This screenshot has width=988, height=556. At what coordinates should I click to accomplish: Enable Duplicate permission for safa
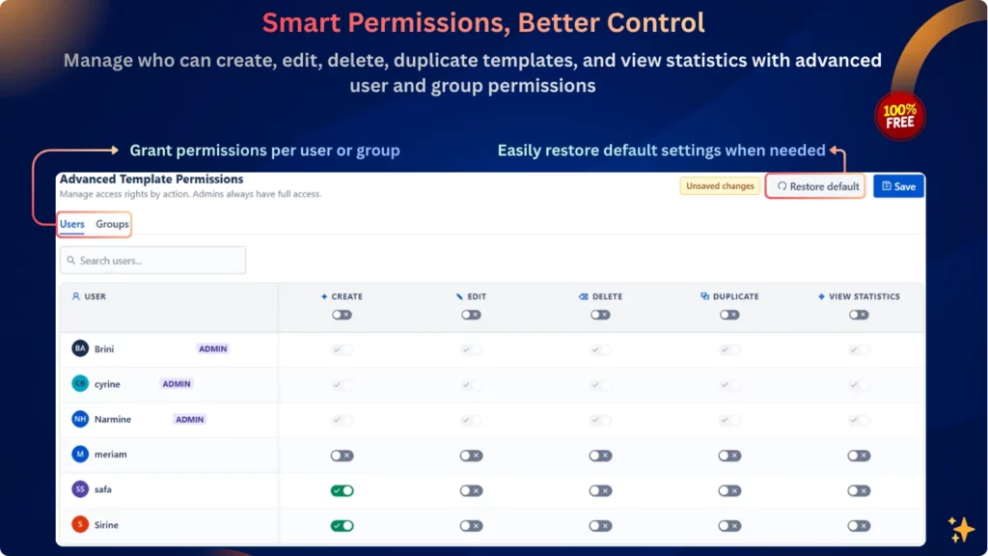tap(729, 490)
